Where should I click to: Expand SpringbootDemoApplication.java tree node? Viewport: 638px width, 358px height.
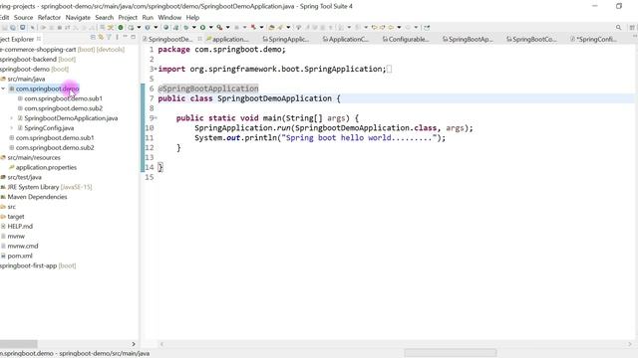[11, 118]
